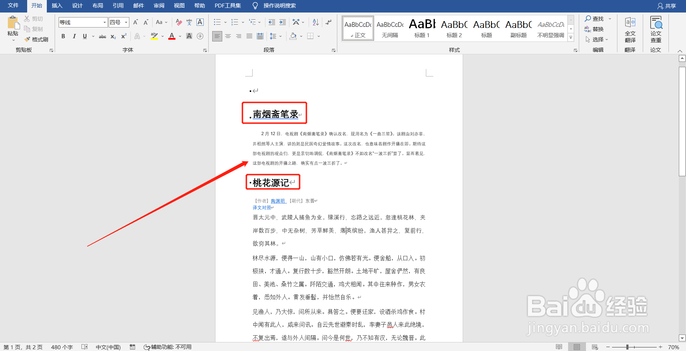This screenshot has width=686, height=351.
Task: Toggle italic formatting
Action: coord(74,36)
